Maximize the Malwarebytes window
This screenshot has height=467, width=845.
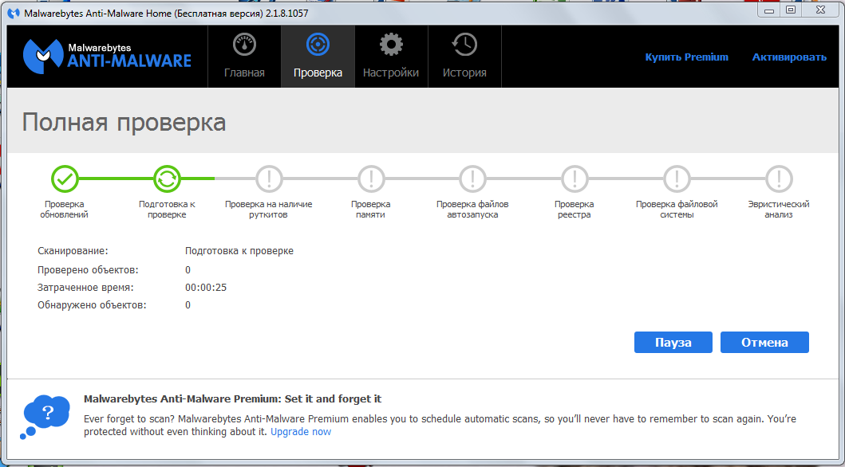(x=790, y=10)
